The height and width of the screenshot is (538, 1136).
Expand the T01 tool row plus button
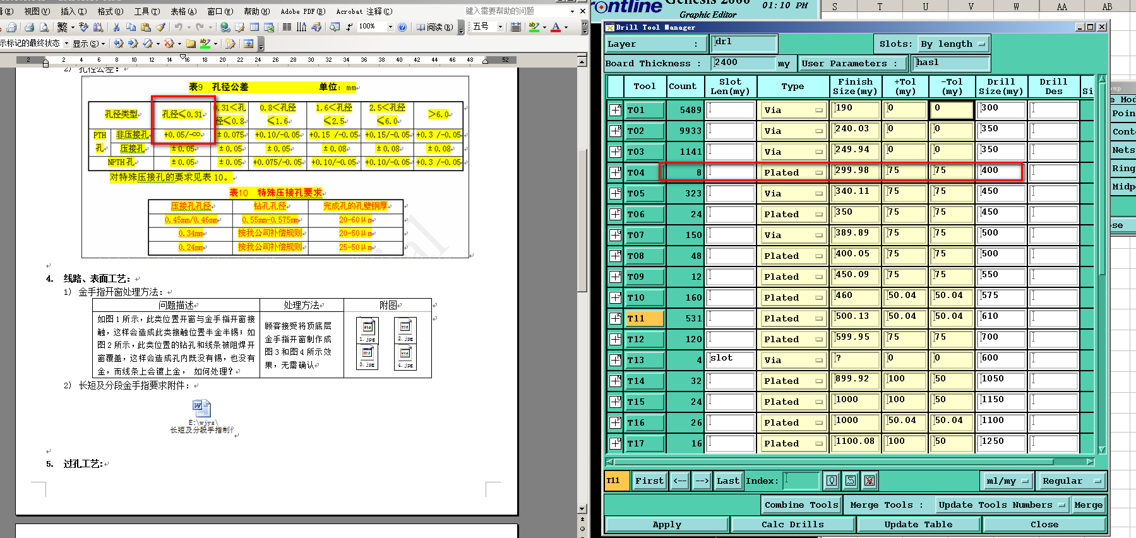pyautogui.click(x=615, y=110)
